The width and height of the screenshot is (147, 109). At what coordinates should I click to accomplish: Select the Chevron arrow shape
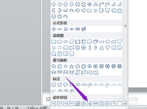(96, 11)
